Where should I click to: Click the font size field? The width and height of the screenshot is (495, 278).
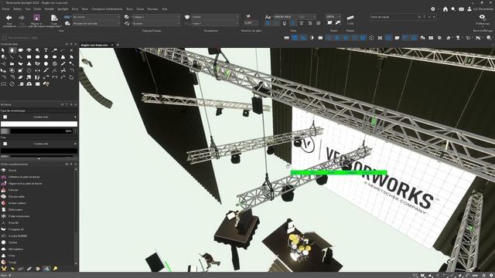[x=307, y=17]
